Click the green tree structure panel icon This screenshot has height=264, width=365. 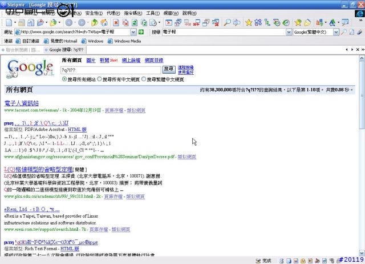point(267,23)
